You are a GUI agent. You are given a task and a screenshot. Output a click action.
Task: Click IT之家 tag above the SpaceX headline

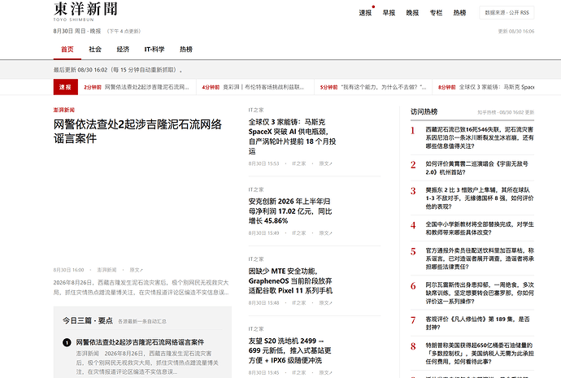click(256, 110)
